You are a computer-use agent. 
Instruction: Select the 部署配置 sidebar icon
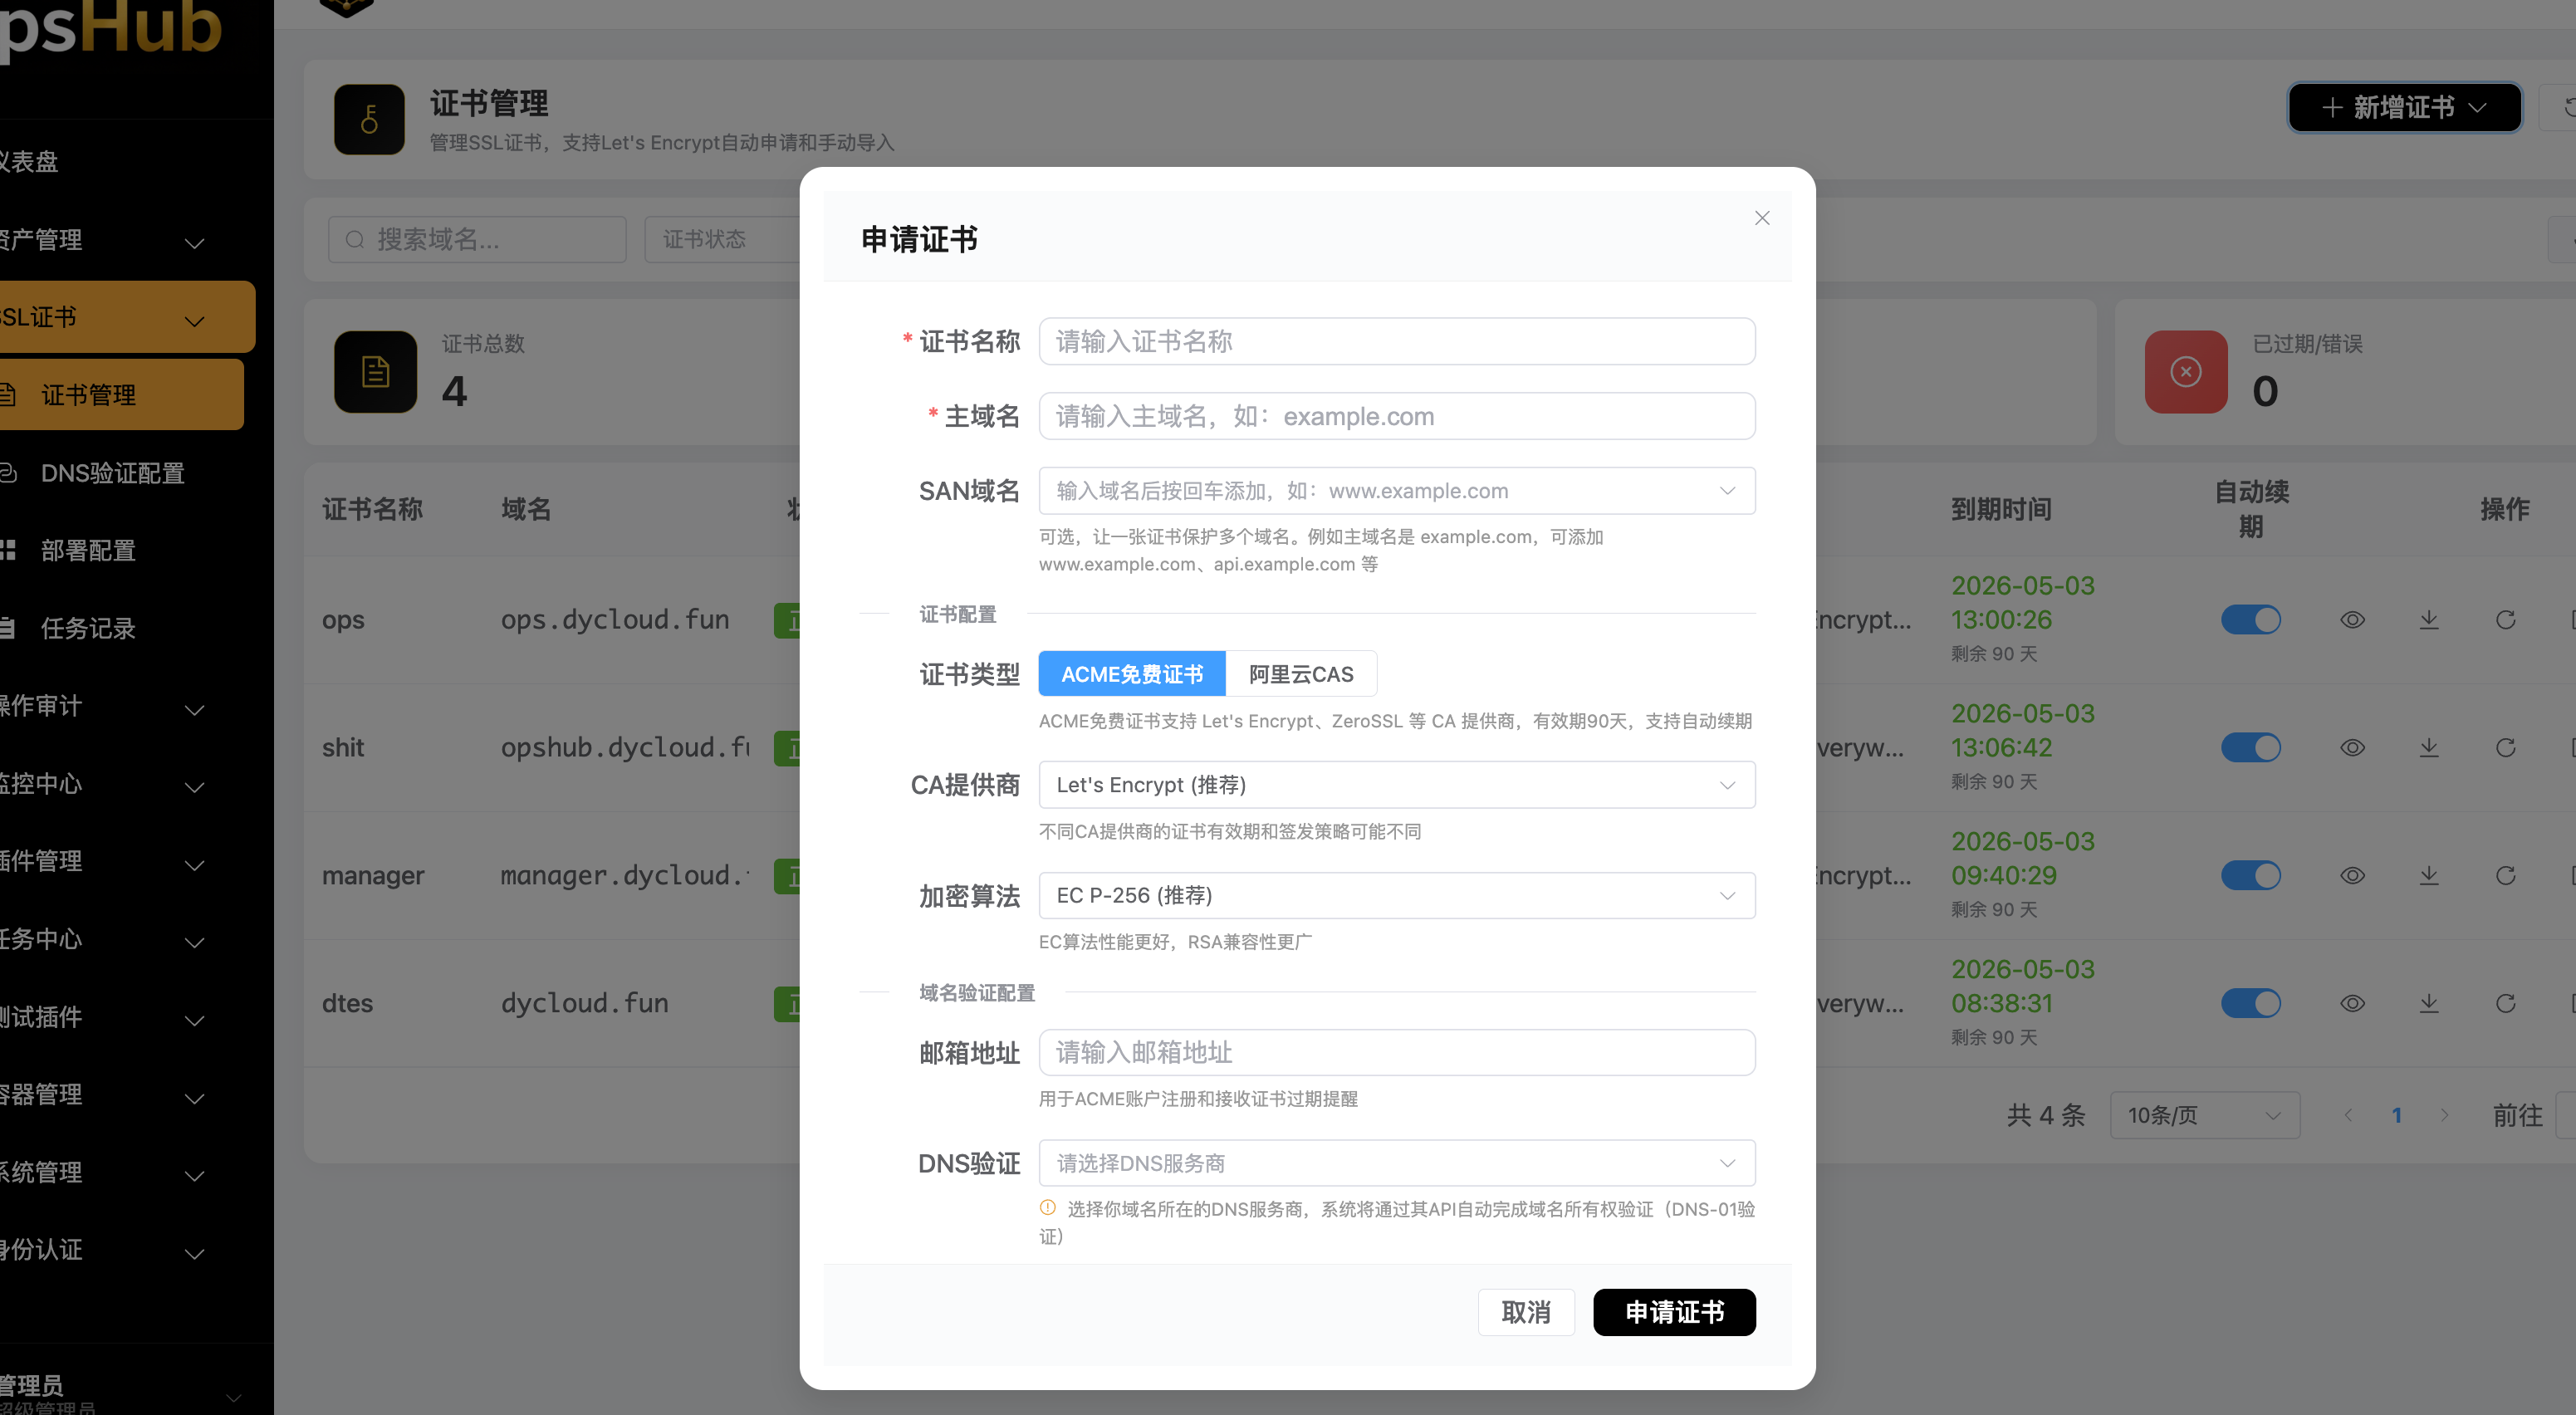[x=11, y=550]
